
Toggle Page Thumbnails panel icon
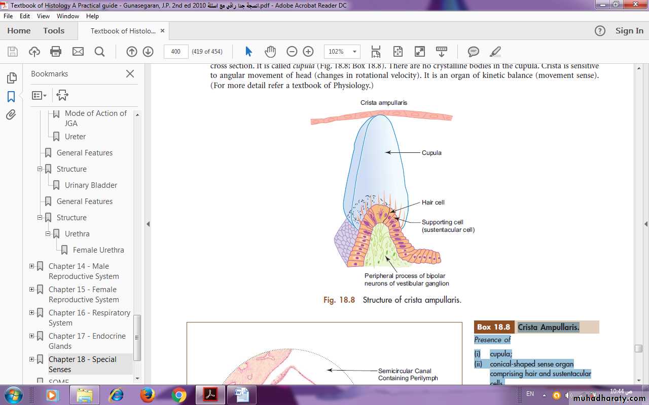(x=11, y=78)
